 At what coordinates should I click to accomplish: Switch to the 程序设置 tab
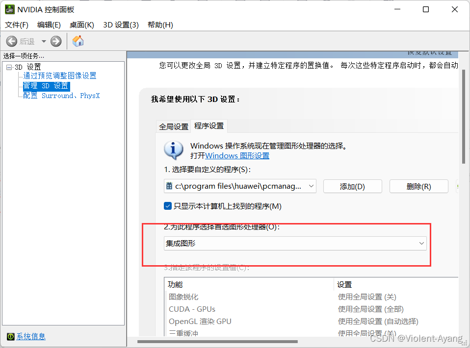tap(209, 126)
